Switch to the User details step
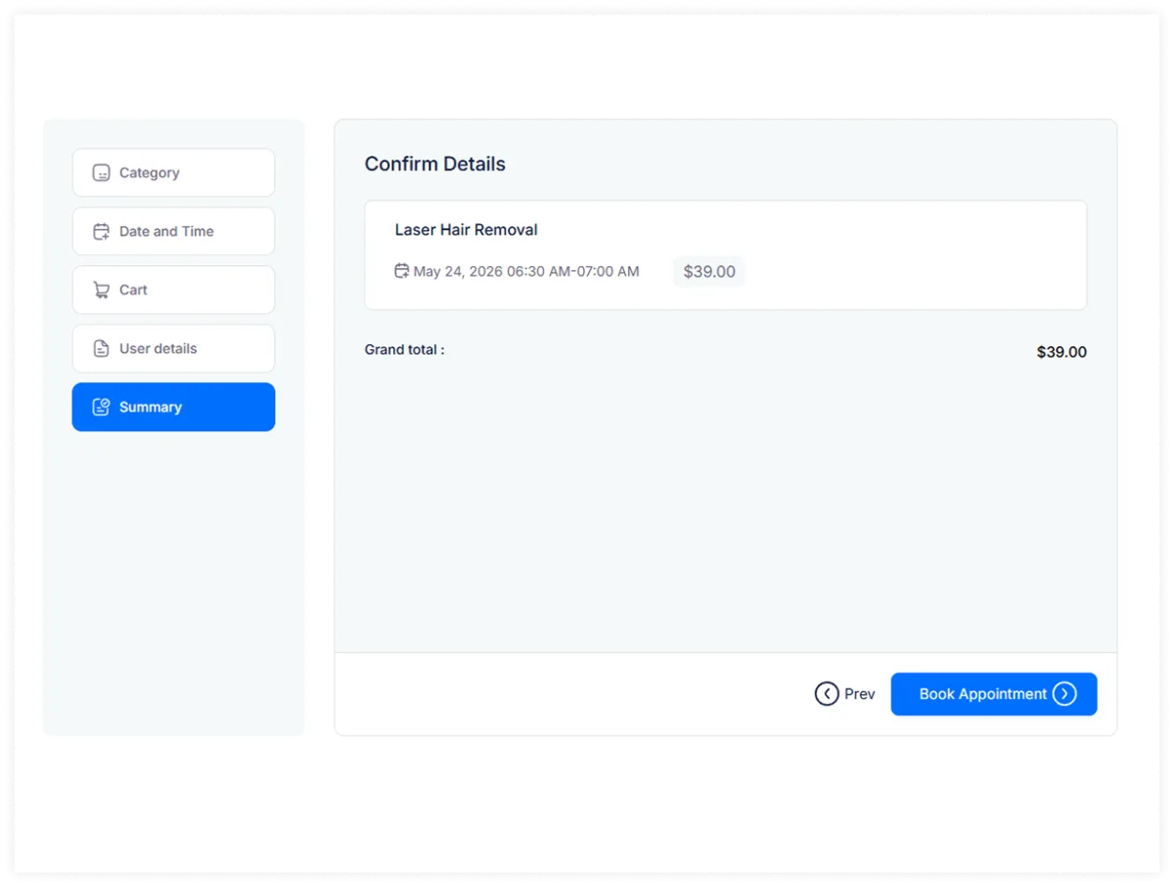The width and height of the screenshot is (1174, 887). [173, 349]
